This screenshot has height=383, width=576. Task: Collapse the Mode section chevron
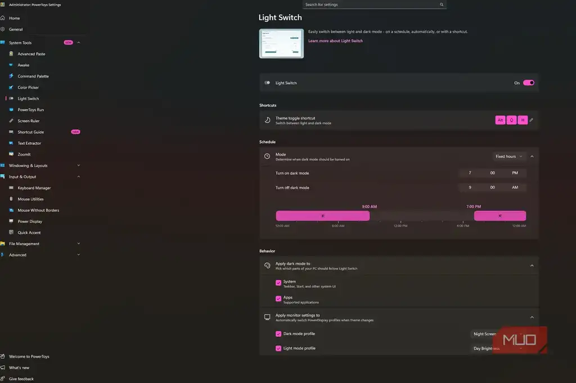click(532, 156)
